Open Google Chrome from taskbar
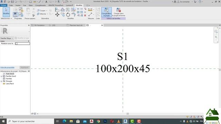Image resolution: width=221 pixels, height=124 pixels. click(98, 121)
